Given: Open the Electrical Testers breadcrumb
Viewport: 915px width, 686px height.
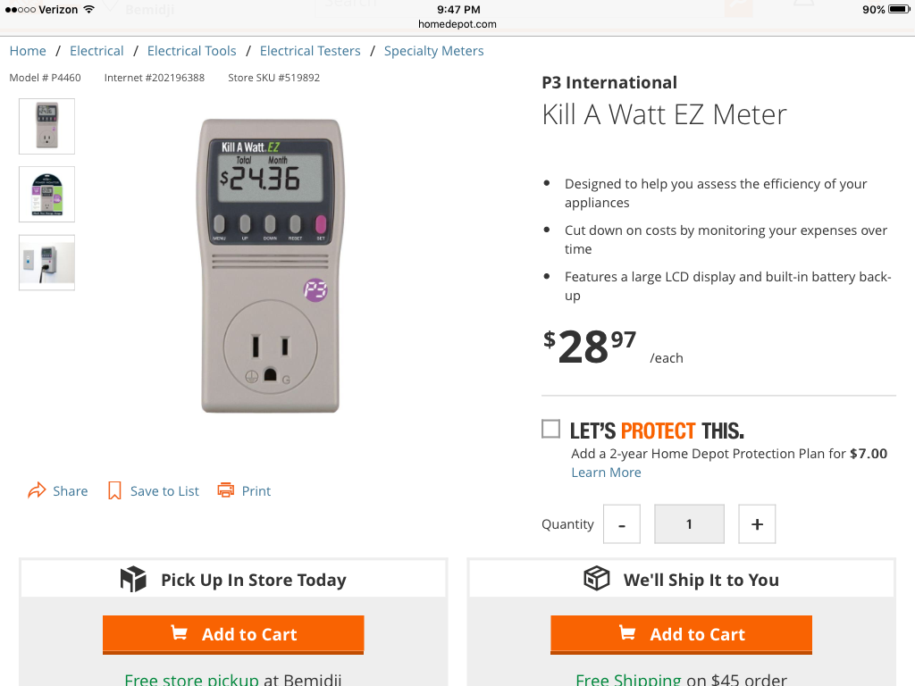Looking at the screenshot, I should coord(310,51).
